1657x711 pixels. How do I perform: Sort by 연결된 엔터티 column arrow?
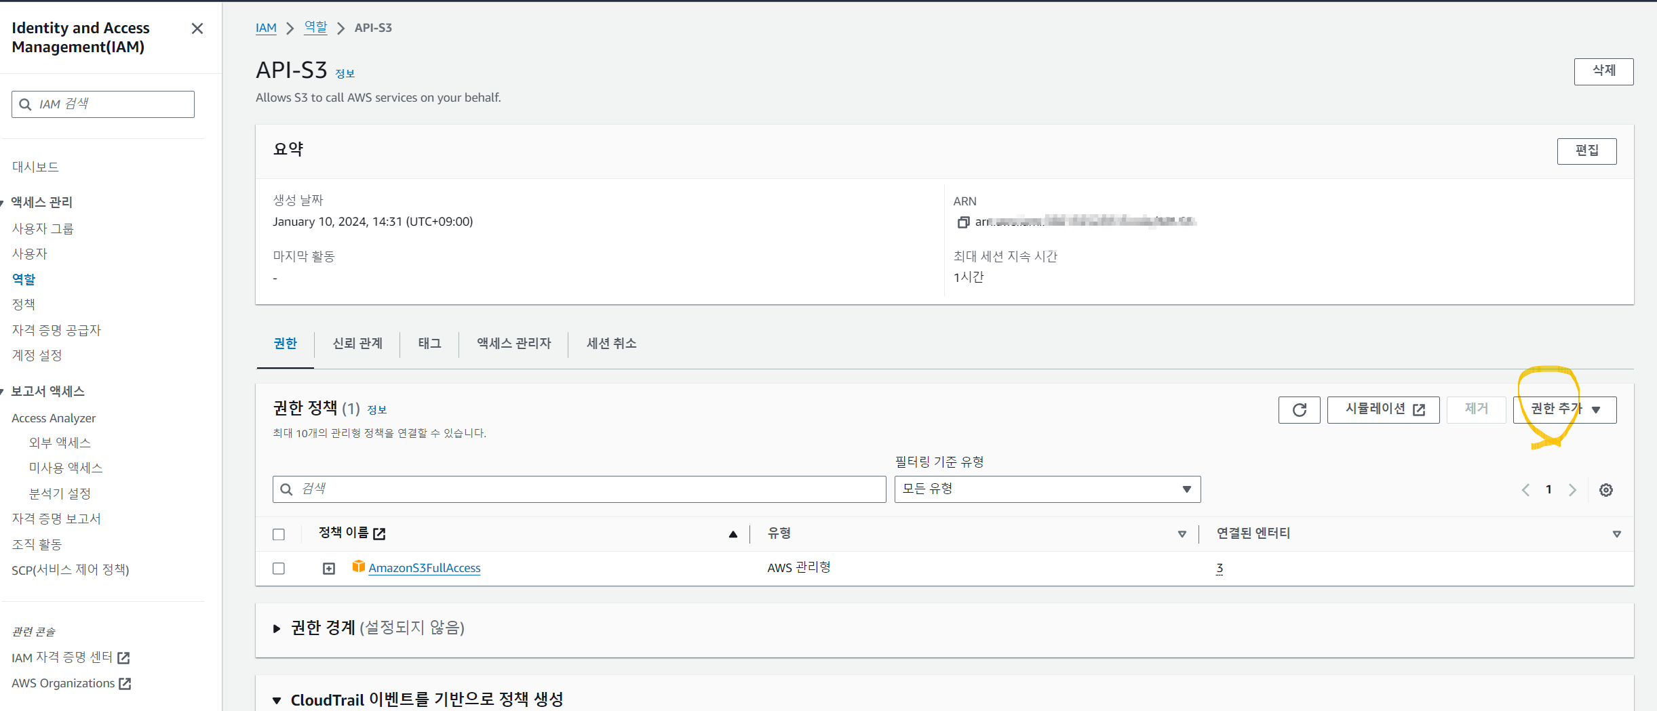click(x=1617, y=534)
